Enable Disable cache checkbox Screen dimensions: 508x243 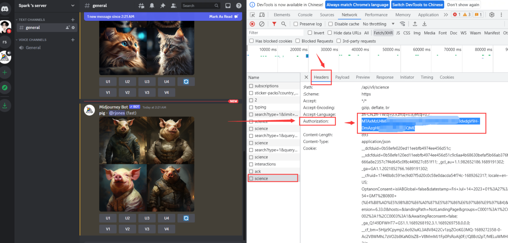330,24
